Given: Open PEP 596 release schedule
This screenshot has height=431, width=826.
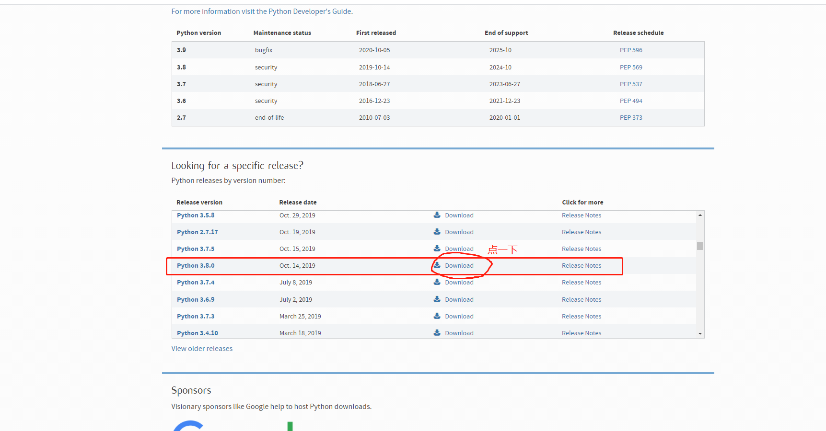Looking at the screenshot, I should pyautogui.click(x=631, y=50).
